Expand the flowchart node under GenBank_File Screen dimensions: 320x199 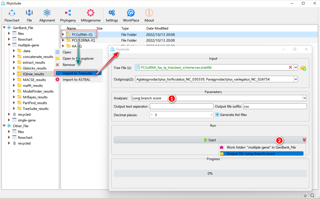[9, 39]
